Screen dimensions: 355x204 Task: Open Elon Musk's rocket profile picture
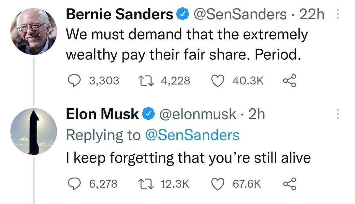(34, 132)
